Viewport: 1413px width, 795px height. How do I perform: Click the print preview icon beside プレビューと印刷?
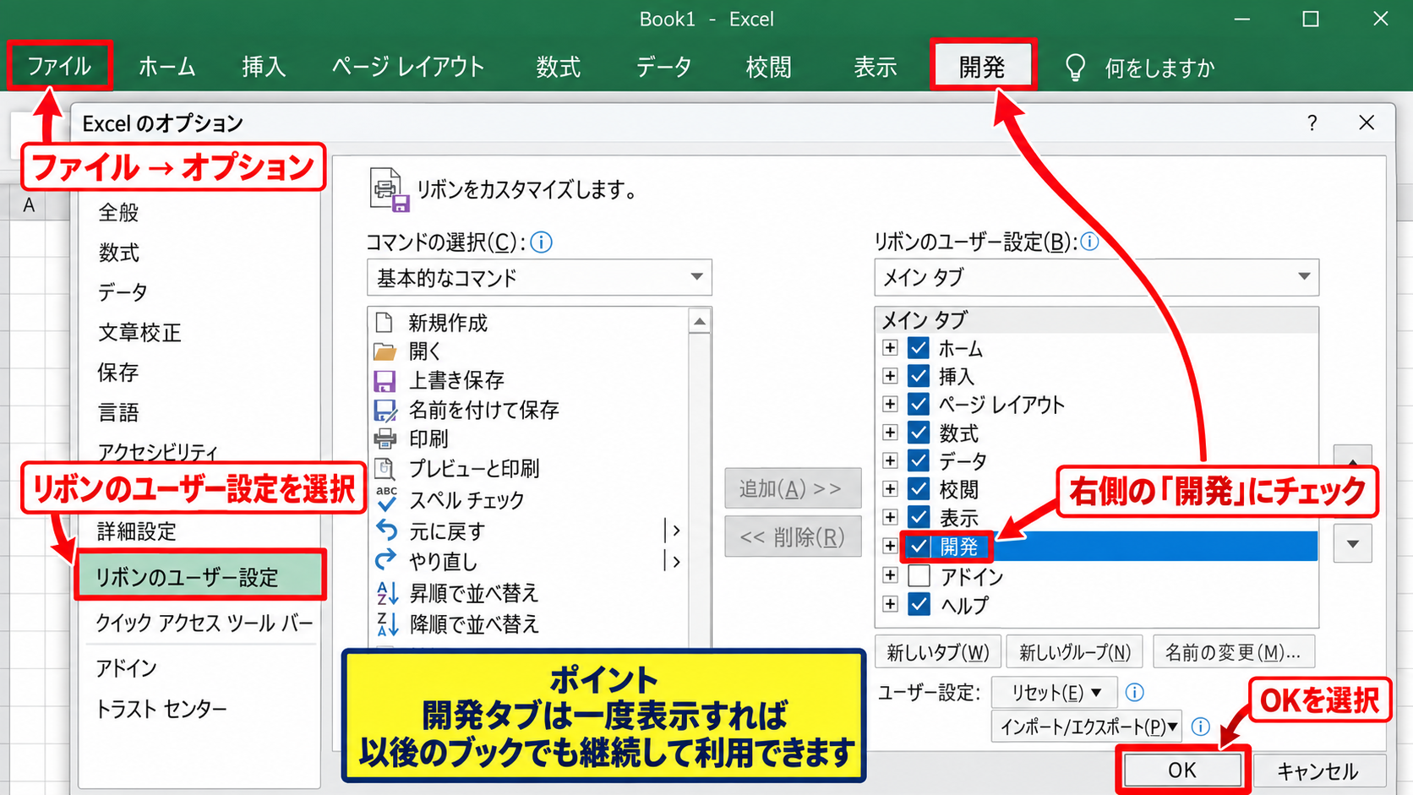pos(385,468)
